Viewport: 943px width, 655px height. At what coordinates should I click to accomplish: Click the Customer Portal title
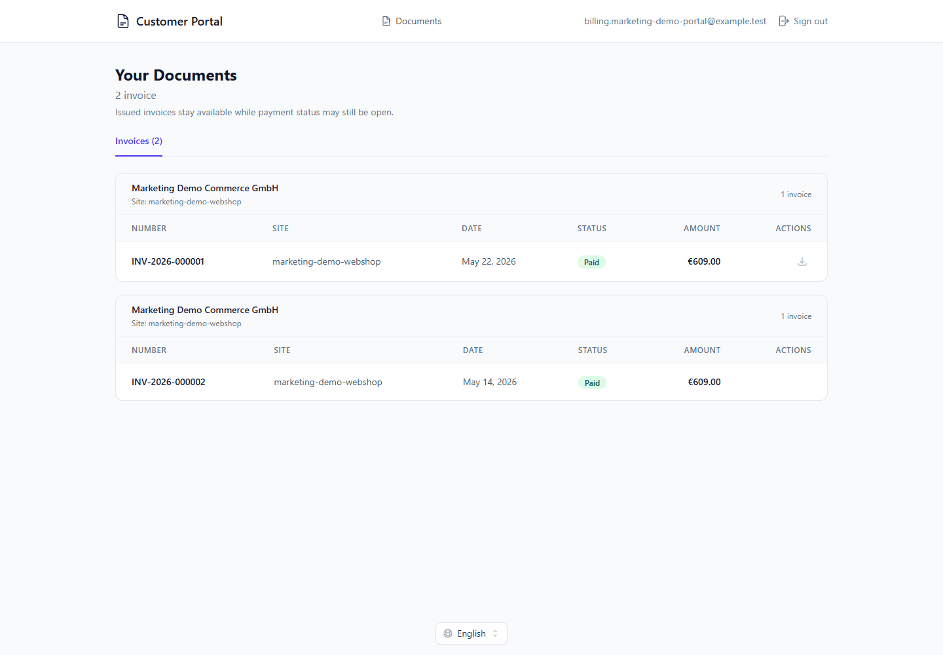(179, 21)
